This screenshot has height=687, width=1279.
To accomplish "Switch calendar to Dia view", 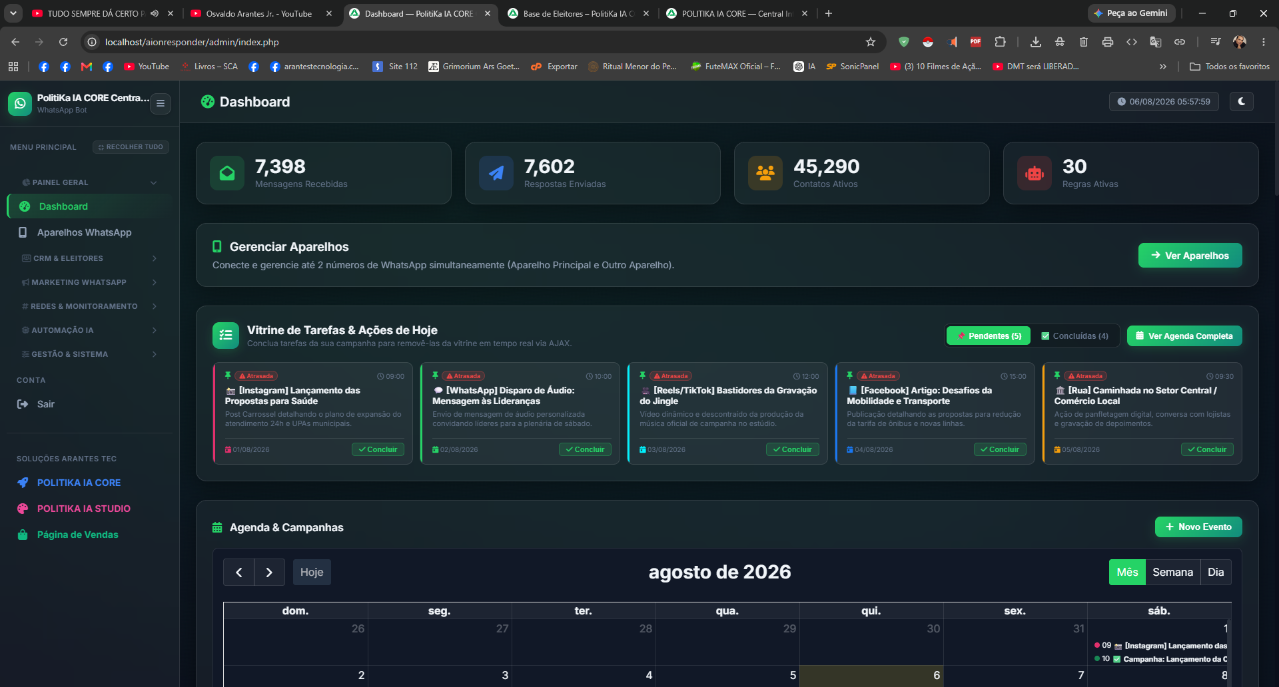I will [1216, 572].
